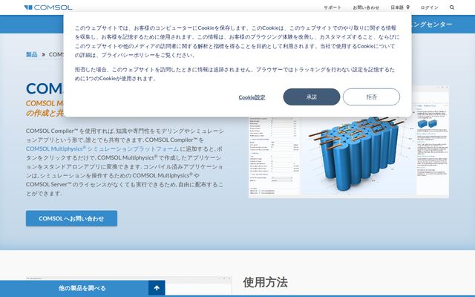The width and height of the screenshot is (475, 297).
Task: Click the COMSOL へお問い合わせ button
Action: point(71,218)
